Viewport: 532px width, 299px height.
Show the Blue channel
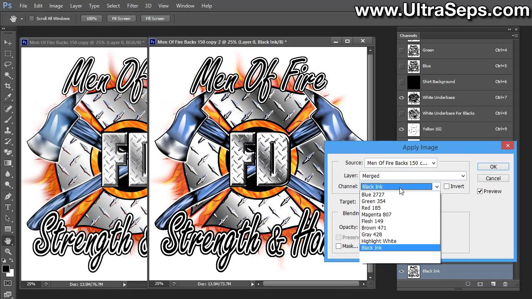(401, 66)
